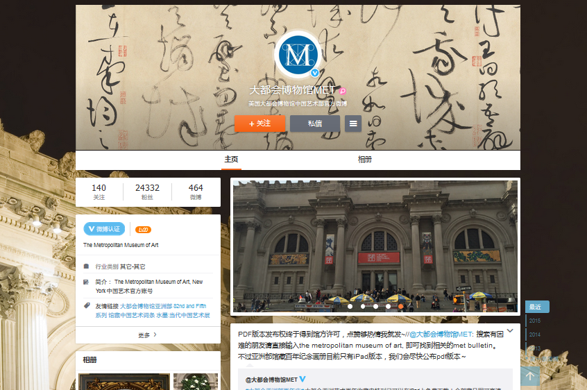Open the post options dropdown chevron
Screen dimensions: 587x390
pyautogui.click(x=510, y=331)
